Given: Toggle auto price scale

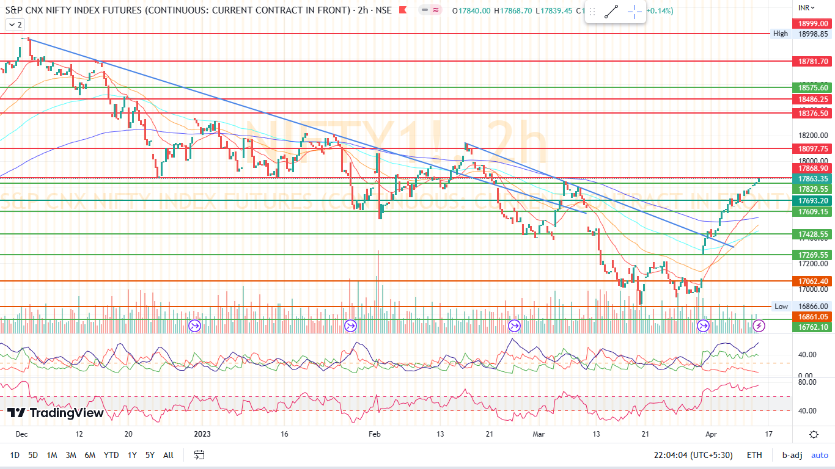Looking at the screenshot, I should 820,455.
